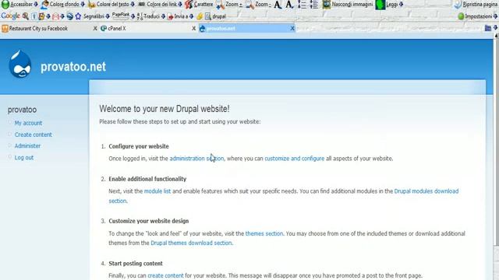Click the provatoo.net site title
499x280 pixels.
point(73,67)
